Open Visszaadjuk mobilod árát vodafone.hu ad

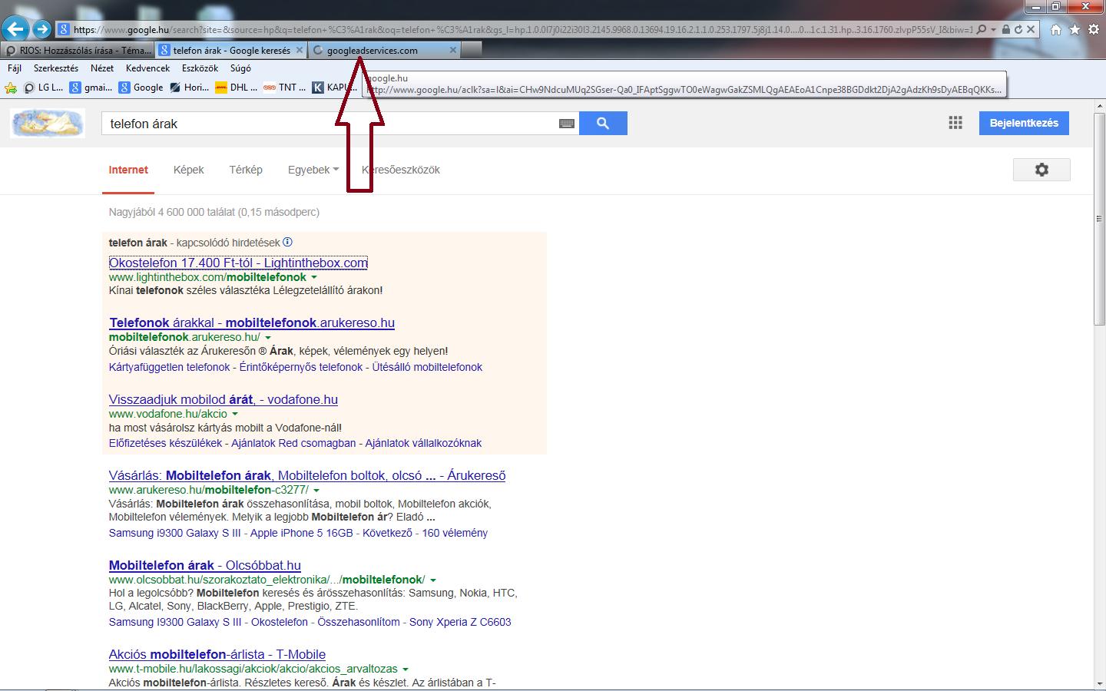pos(224,399)
